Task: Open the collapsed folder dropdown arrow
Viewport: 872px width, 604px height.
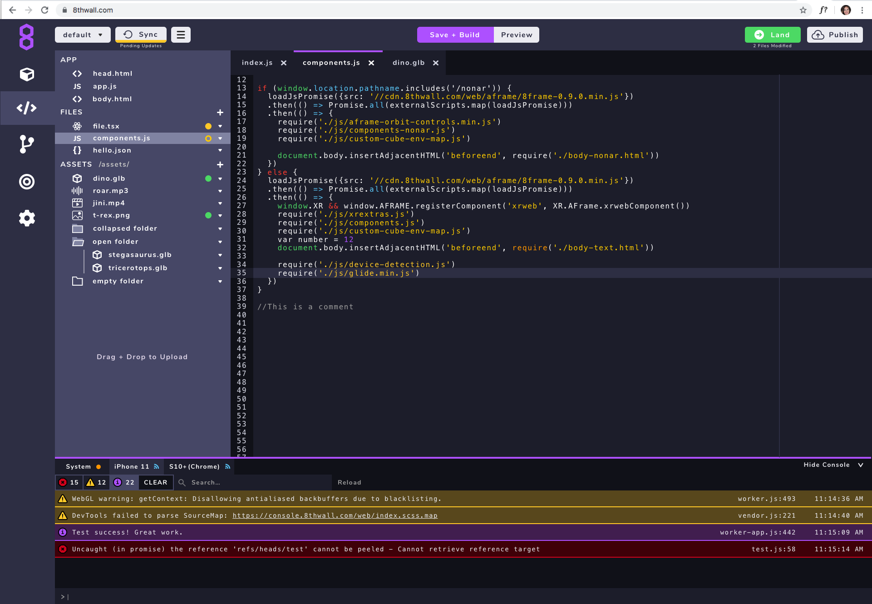Action: coord(220,229)
